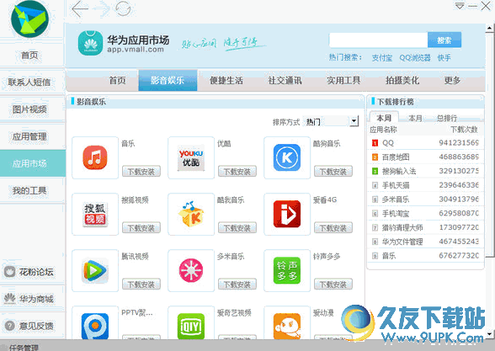Click the Huawei 应用市场 logo icon

(90, 43)
